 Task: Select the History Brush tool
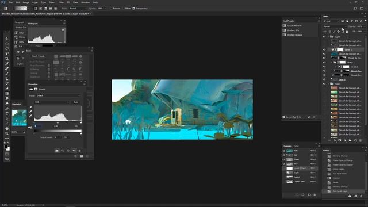(x=7, y=83)
